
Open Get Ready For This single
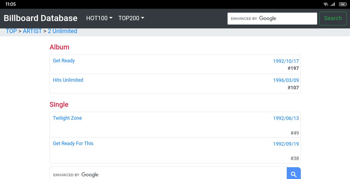[73, 143]
